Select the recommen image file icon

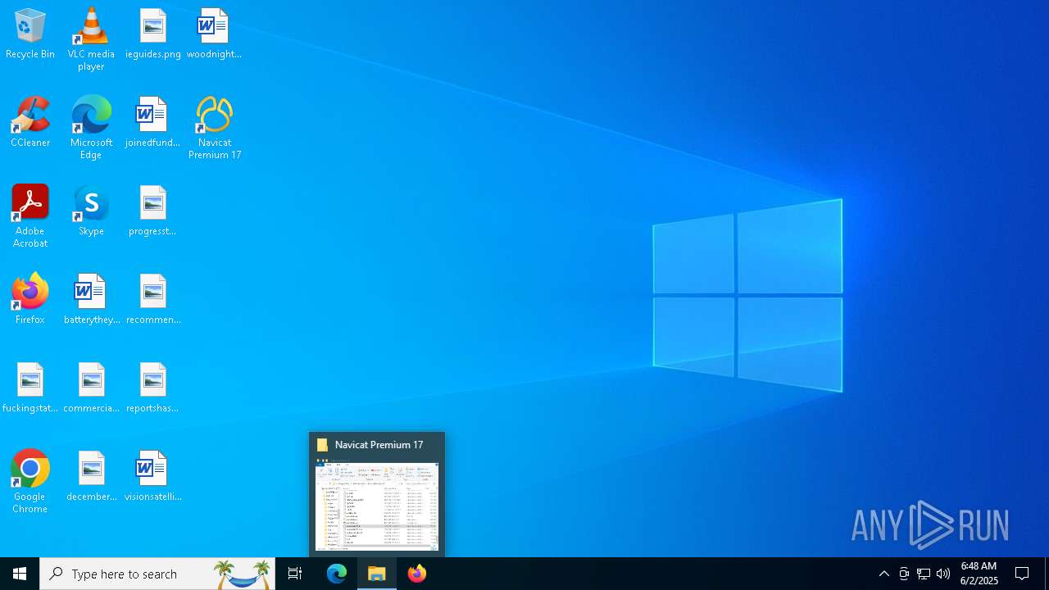pos(153,300)
